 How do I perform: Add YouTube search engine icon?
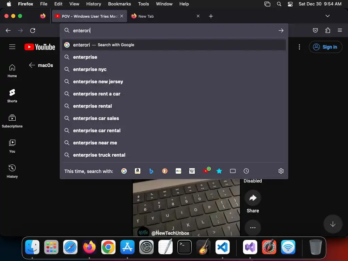point(206,171)
